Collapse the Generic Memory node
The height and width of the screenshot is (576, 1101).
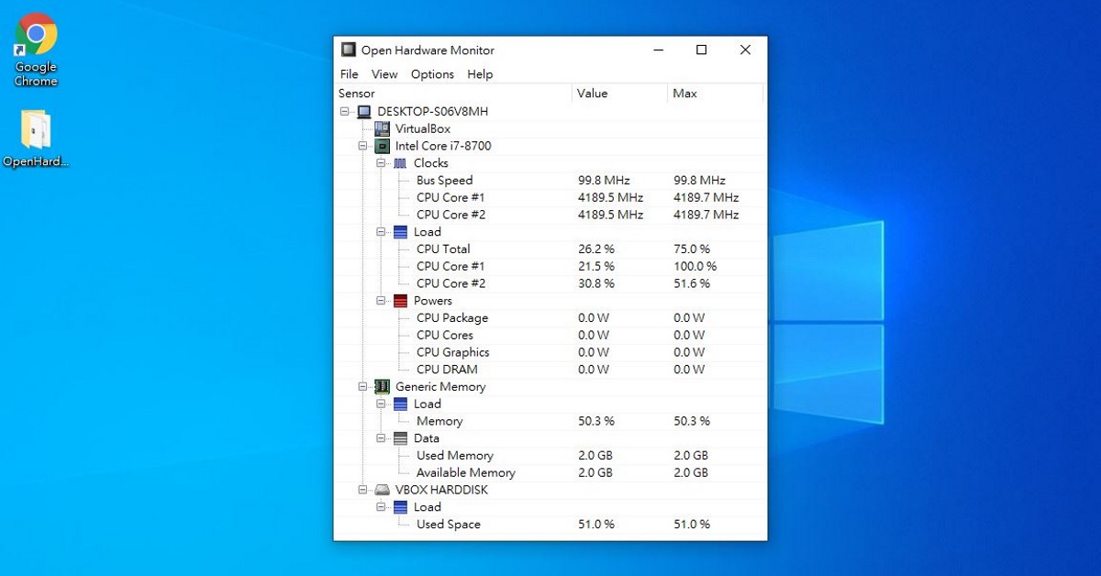(x=362, y=386)
